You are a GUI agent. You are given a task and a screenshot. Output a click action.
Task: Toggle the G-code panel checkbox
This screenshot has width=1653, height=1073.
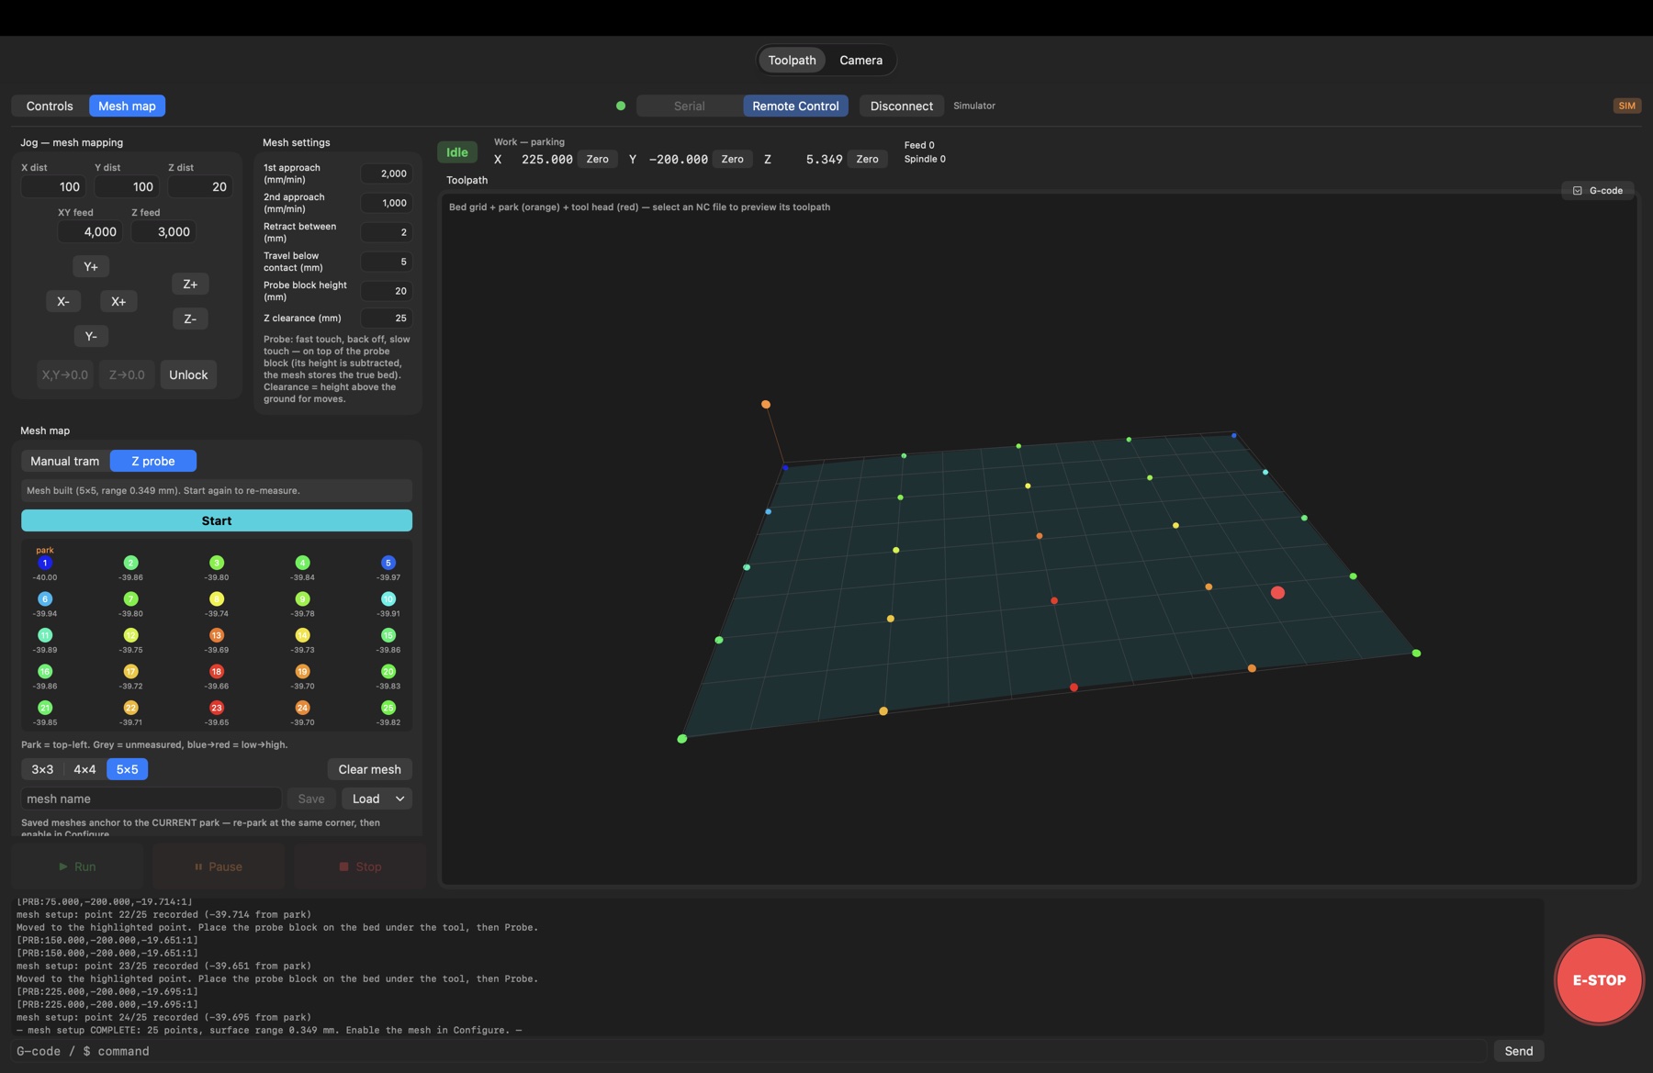pos(1578,191)
